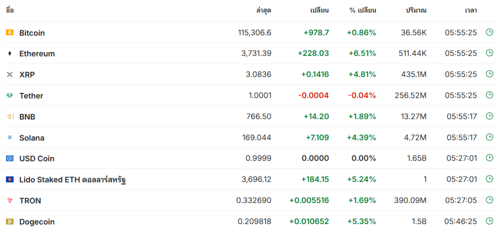Click the clock icon in USD Coin row
Image resolution: width=499 pixels, height=228 pixels.
pyautogui.click(x=489, y=158)
